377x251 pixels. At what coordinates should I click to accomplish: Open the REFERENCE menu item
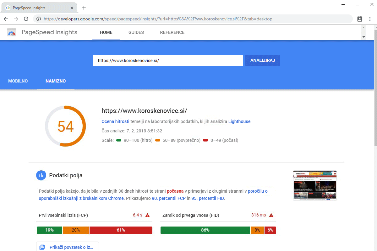(x=172, y=32)
